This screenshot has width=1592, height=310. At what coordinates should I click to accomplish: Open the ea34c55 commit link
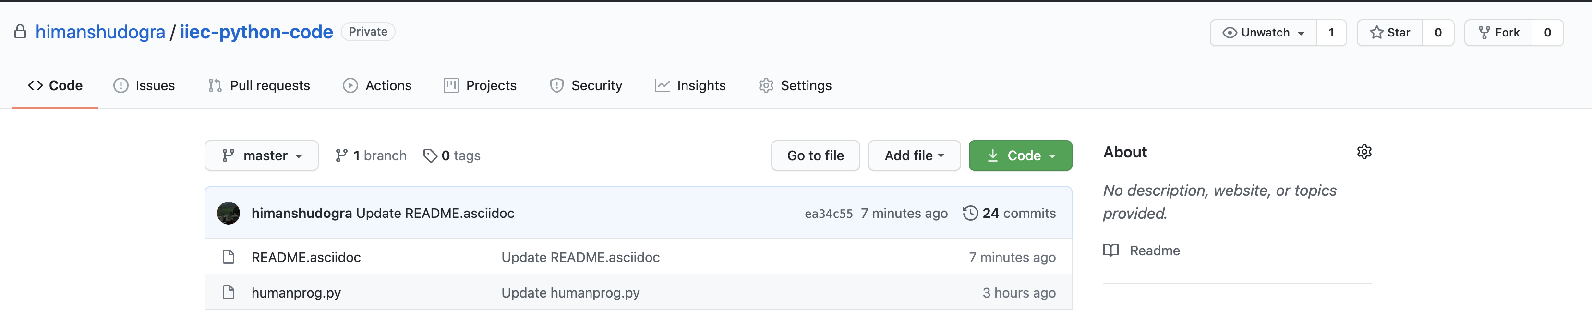828,214
